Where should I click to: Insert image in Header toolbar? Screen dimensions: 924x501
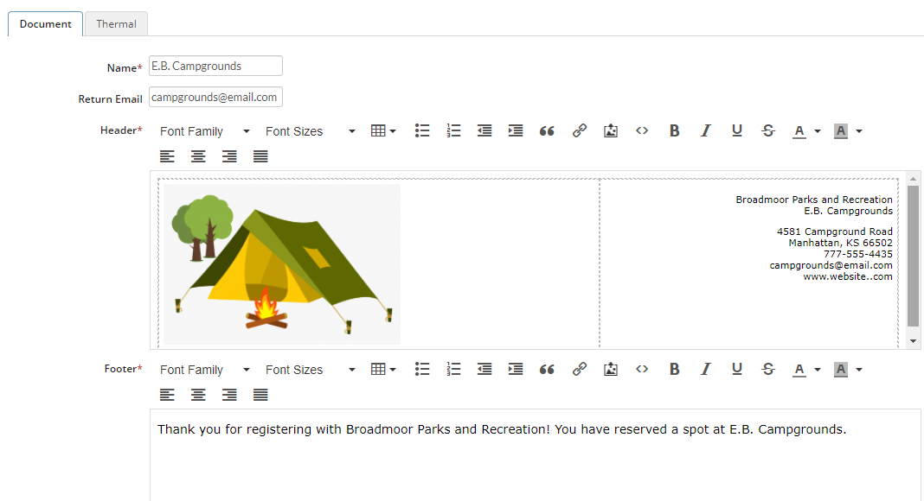pyautogui.click(x=611, y=130)
